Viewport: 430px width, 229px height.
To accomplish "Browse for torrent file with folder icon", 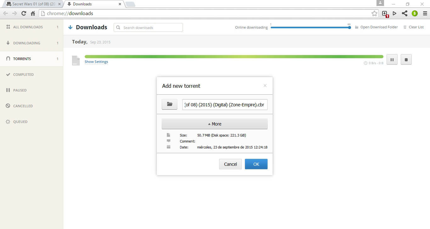I will [x=170, y=104].
